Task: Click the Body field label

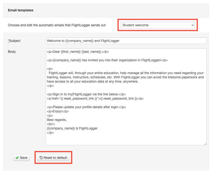Action: pos(12,52)
